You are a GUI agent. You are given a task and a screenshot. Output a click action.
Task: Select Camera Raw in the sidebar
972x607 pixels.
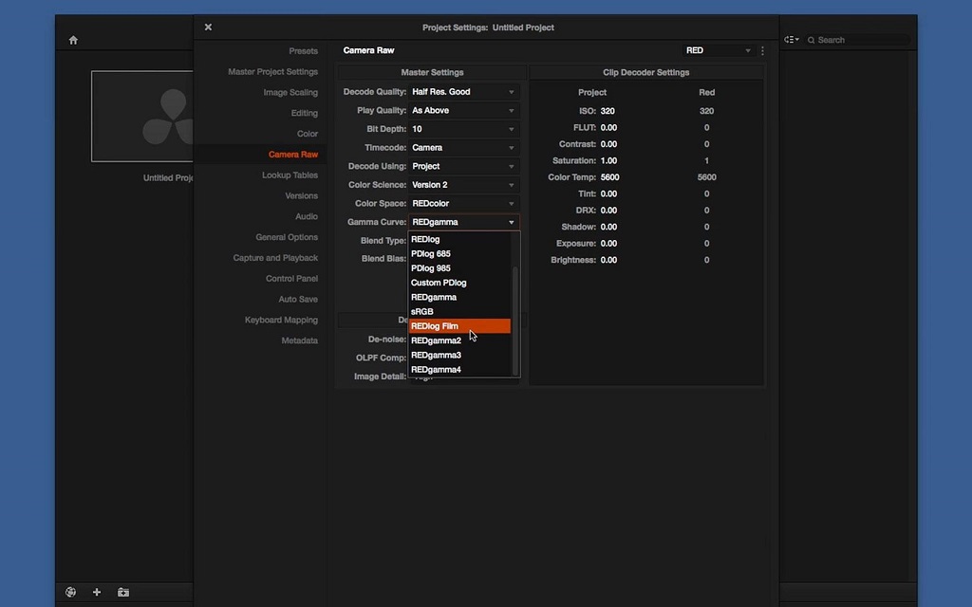(293, 155)
